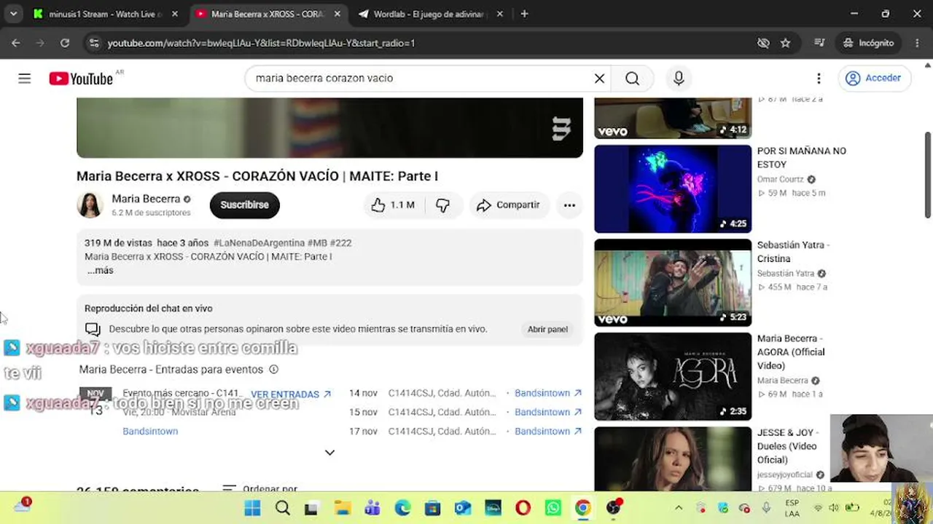
Task: Open Bandsintown link for 14 nov
Action: 548,393
